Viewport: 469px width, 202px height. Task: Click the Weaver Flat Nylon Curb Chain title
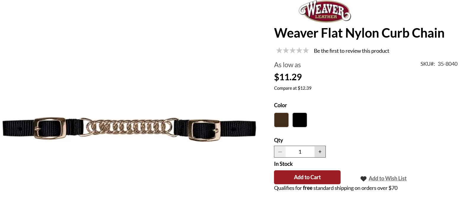click(x=359, y=33)
